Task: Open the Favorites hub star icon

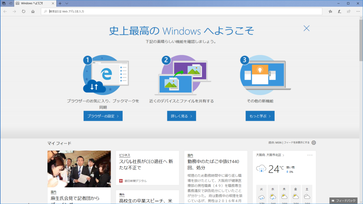Action: click(x=330, y=11)
